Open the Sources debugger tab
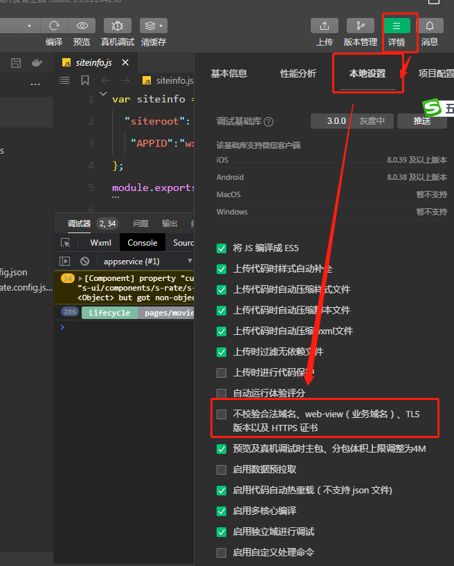The width and height of the screenshot is (454, 566). pyautogui.click(x=183, y=243)
